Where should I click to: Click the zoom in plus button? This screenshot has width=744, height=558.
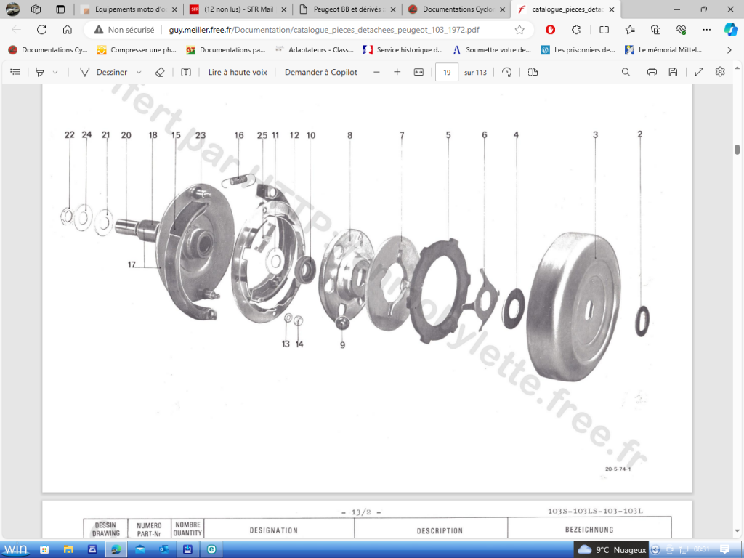397,72
